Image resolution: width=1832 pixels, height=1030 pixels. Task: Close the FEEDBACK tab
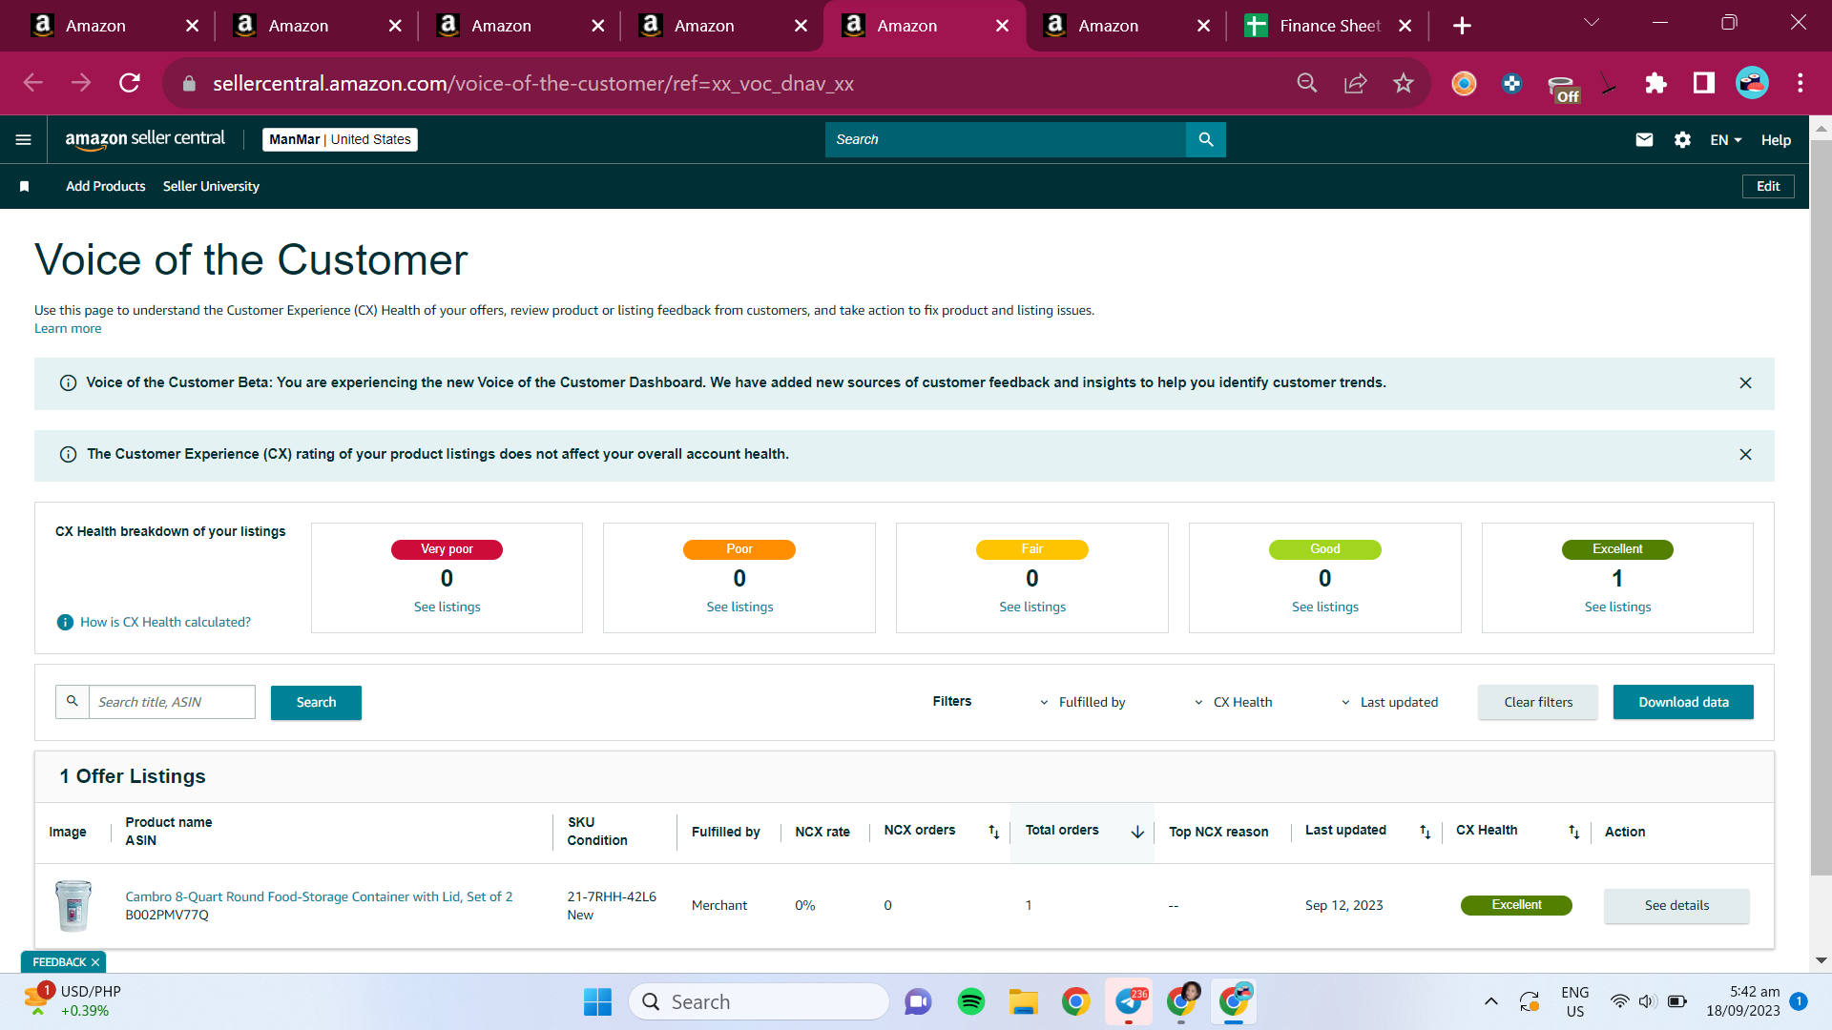coord(95,963)
